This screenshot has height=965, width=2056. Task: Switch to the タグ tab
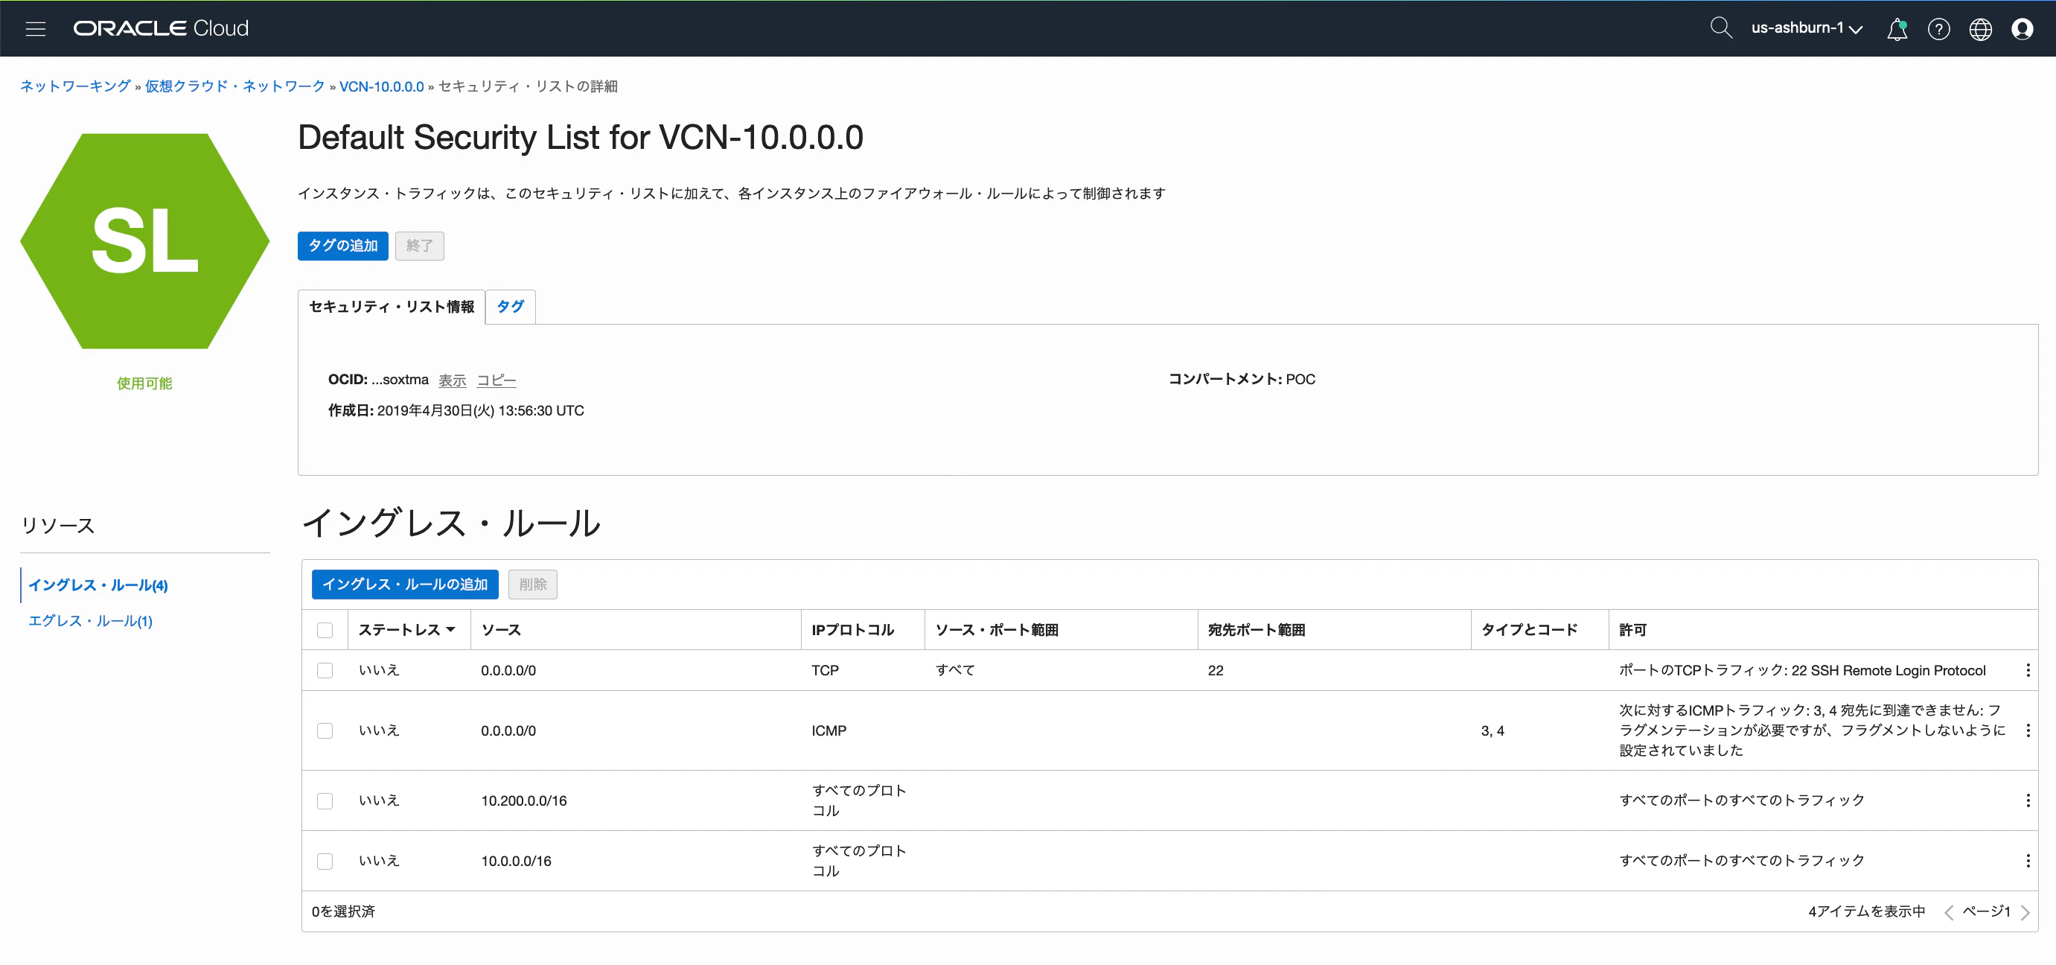(x=510, y=307)
